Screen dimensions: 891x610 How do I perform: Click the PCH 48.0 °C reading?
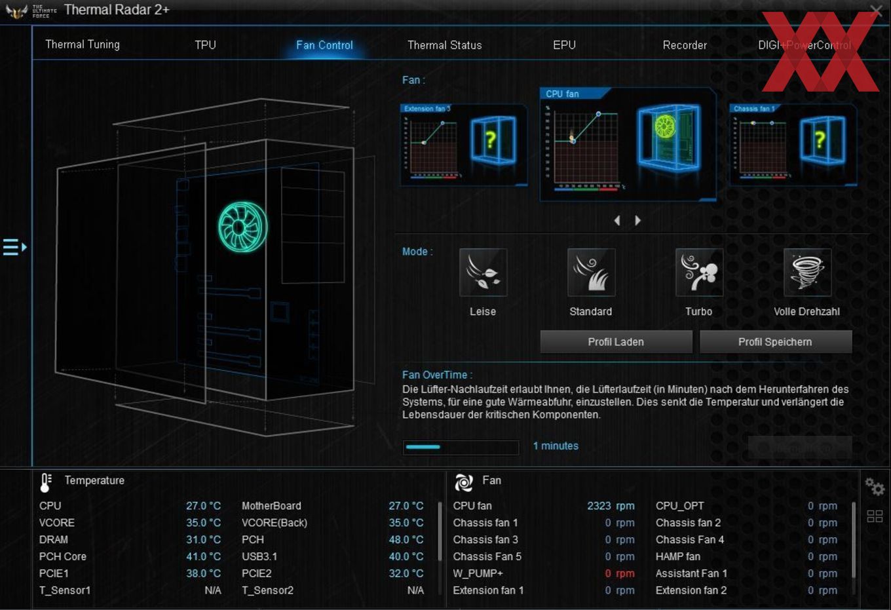pos(406,540)
